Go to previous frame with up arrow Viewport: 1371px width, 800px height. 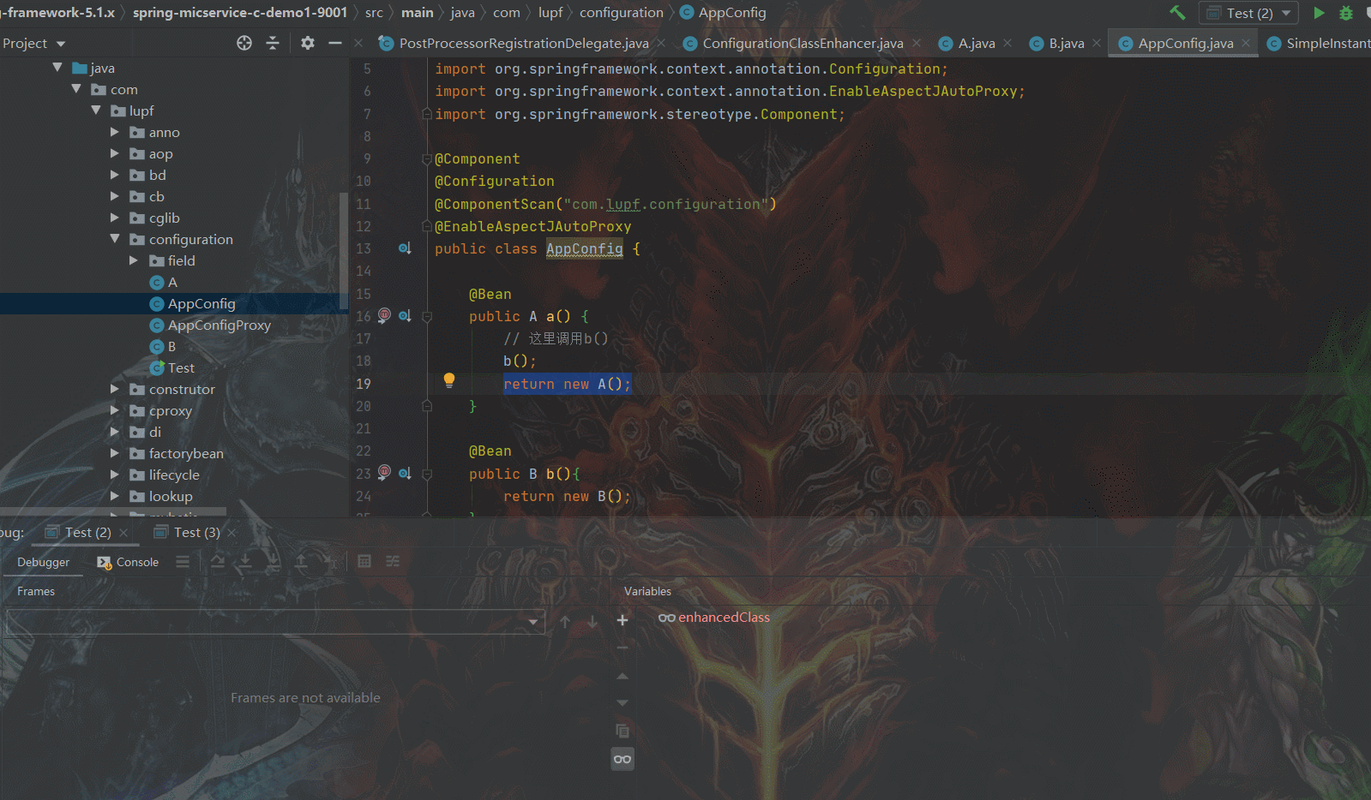point(565,622)
